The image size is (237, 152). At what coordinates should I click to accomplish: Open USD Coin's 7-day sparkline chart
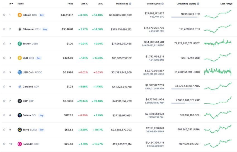click(218, 72)
